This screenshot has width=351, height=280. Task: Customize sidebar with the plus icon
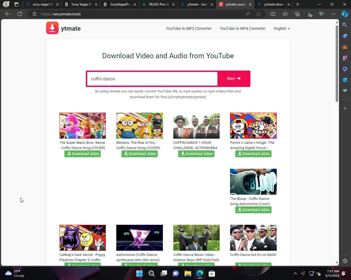(345, 109)
